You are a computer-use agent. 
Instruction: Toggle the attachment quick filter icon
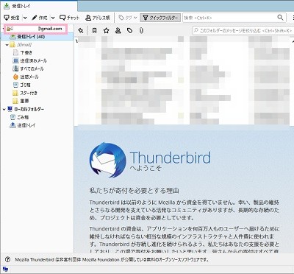141,31
